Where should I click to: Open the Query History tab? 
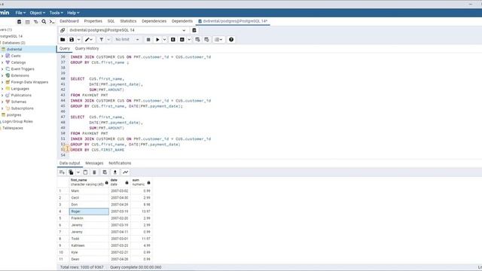pos(87,48)
